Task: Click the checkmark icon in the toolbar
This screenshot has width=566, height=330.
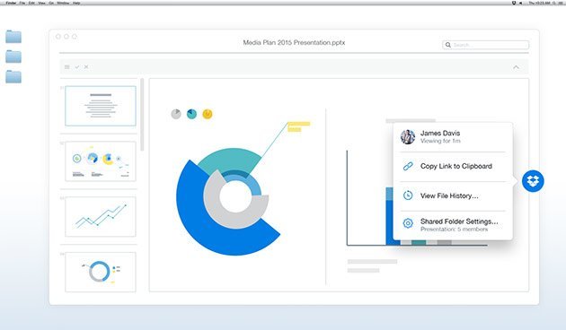Action: pyautogui.click(x=77, y=67)
